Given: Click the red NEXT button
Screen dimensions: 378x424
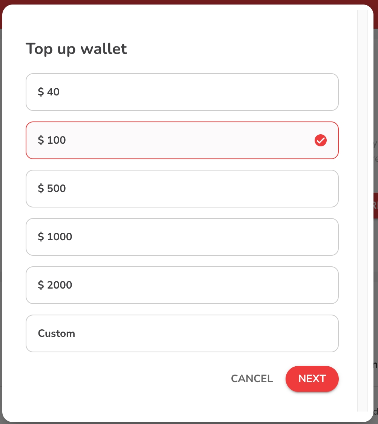Looking at the screenshot, I should click(x=312, y=379).
